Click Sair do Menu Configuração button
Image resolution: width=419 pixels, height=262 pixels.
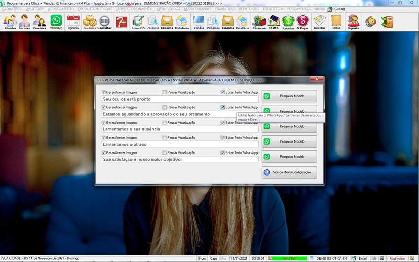(x=290, y=172)
